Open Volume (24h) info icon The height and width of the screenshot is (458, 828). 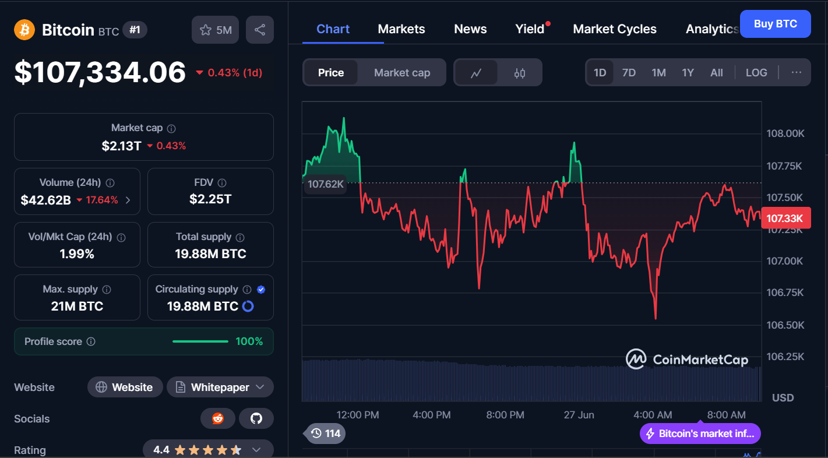coord(110,183)
